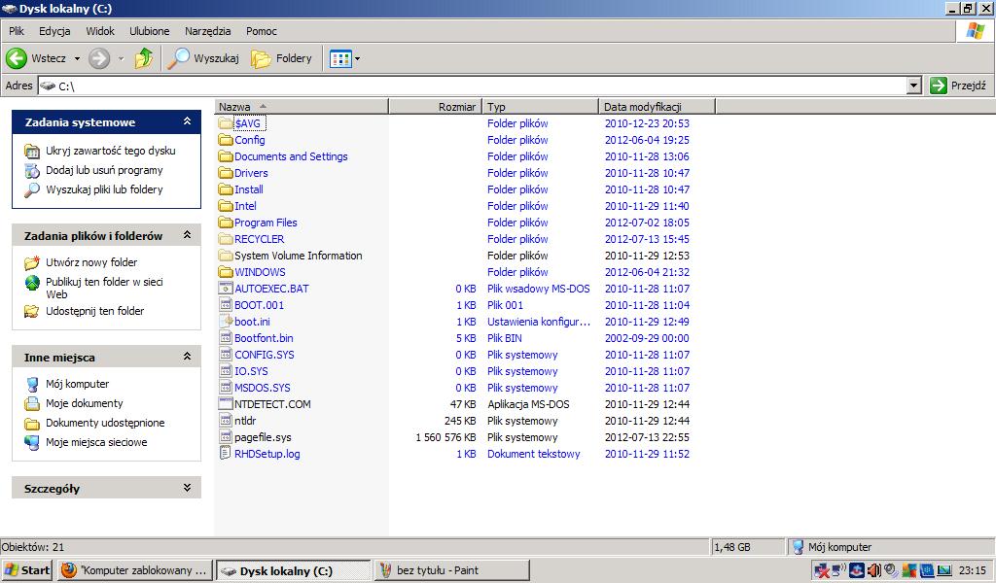The image size is (996, 583).
Task: Open the Views dropdown arrow
Action: click(x=357, y=59)
